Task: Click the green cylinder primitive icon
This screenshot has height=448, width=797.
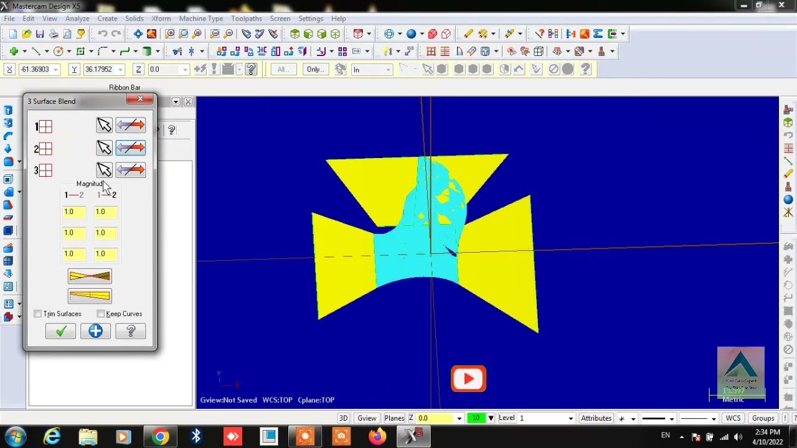Action: pos(147,51)
